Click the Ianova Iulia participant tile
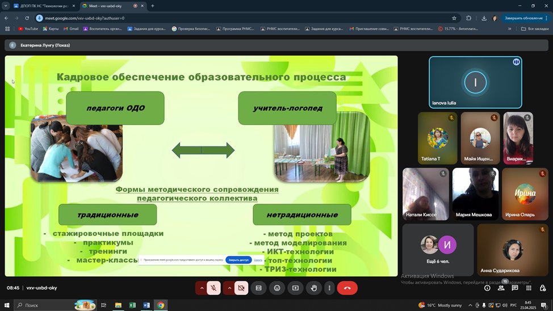 475,82
